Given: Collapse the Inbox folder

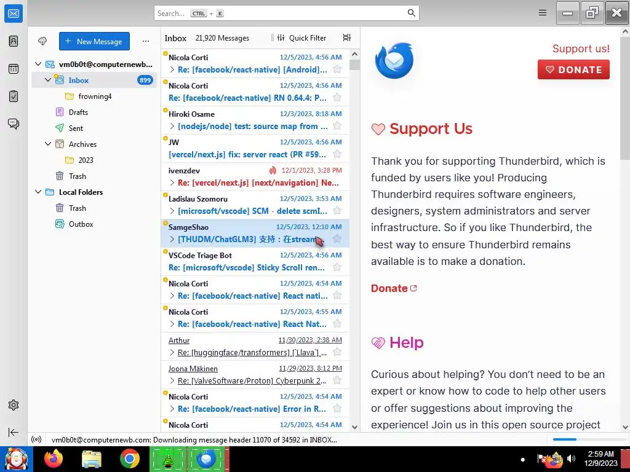Looking at the screenshot, I should coord(48,80).
